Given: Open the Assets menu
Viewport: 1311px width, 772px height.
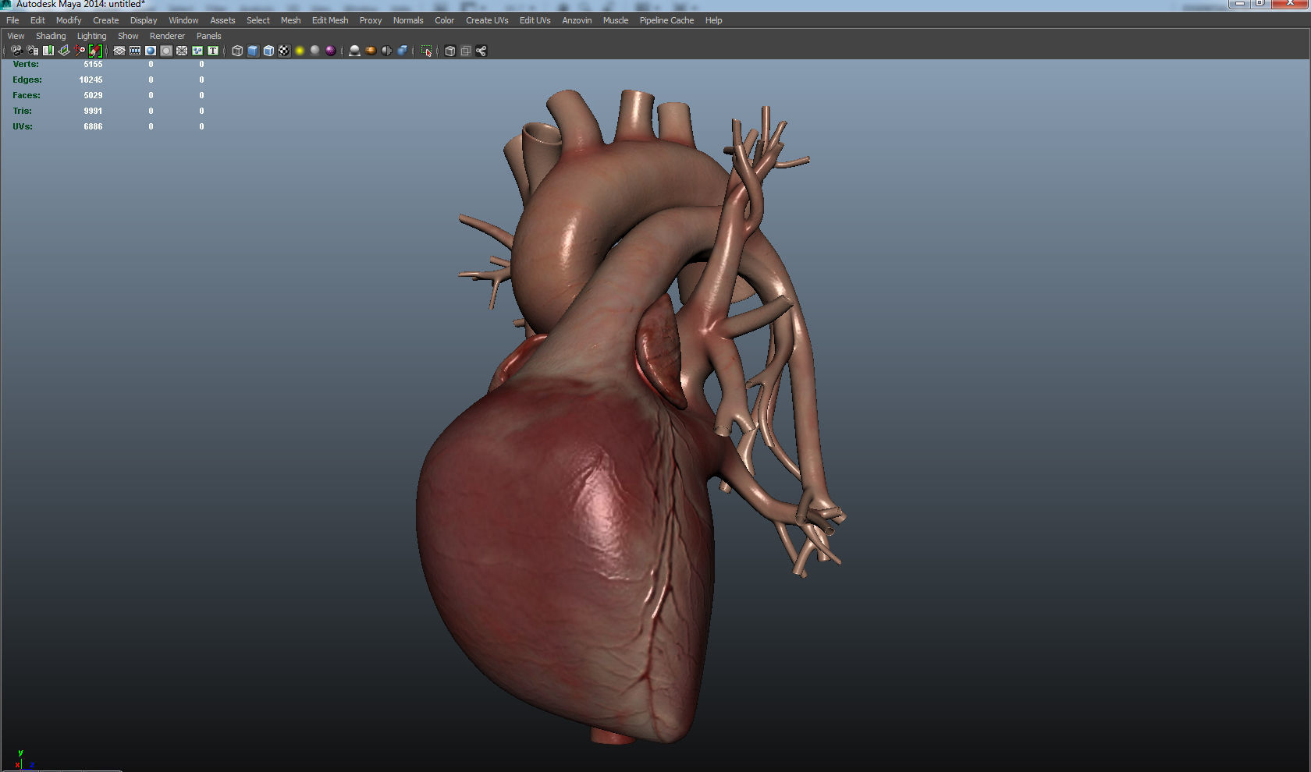Looking at the screenshot, I should [222, 20].
